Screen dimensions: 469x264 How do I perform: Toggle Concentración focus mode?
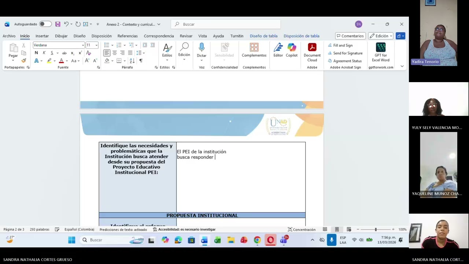tap(302, 230)
